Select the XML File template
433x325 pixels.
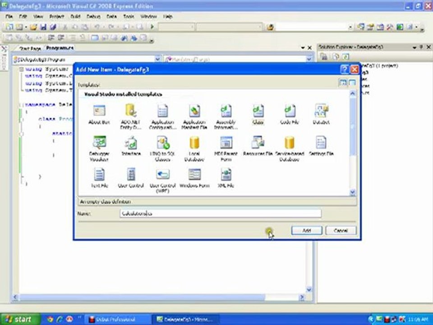point(226,178)
